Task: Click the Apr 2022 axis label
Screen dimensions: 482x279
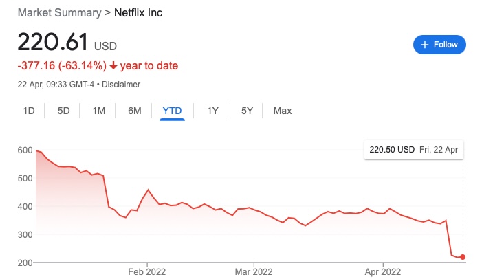Action: (x=382, y=271)
